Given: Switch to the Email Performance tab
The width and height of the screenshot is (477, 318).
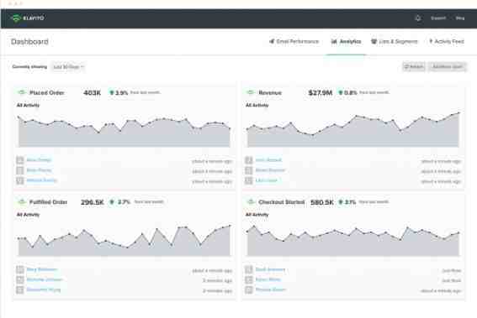Looking at the screenshot, I should (x=294, y=41).
